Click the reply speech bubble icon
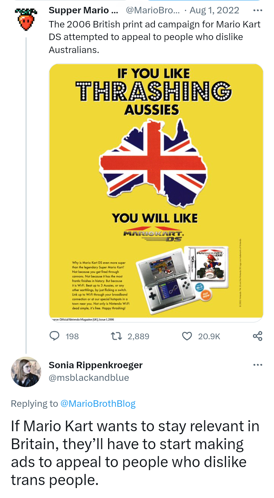 click(55, 336)
